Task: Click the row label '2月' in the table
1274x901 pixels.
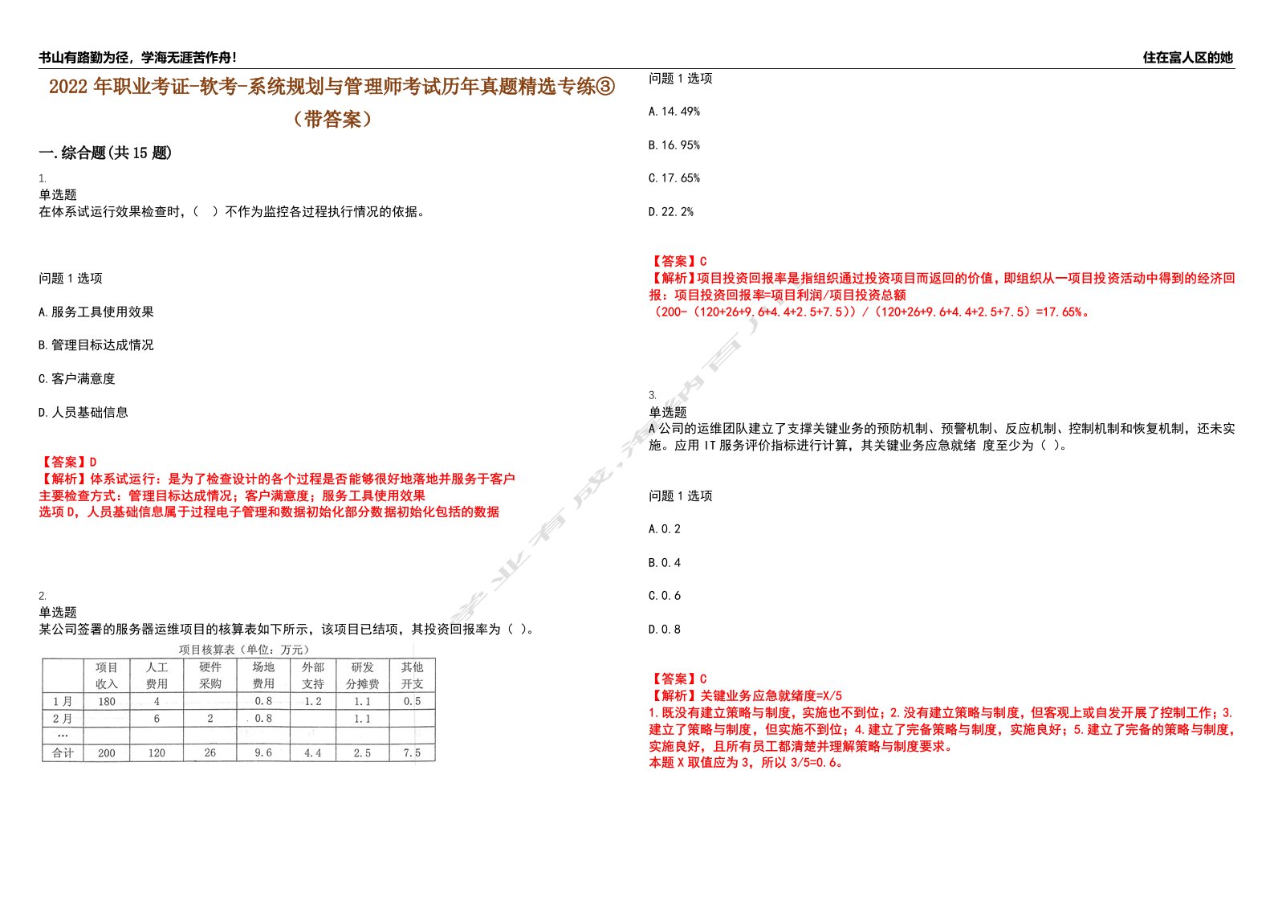Action: click(63, 719)
